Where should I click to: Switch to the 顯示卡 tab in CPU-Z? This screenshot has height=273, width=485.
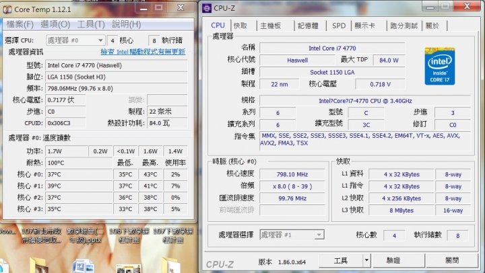pos(364,26)
